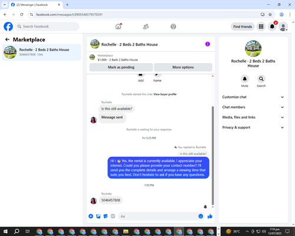Click the 36°C weather widget in taskbar
Screen dimensions: 295x236
click(233, 231)
